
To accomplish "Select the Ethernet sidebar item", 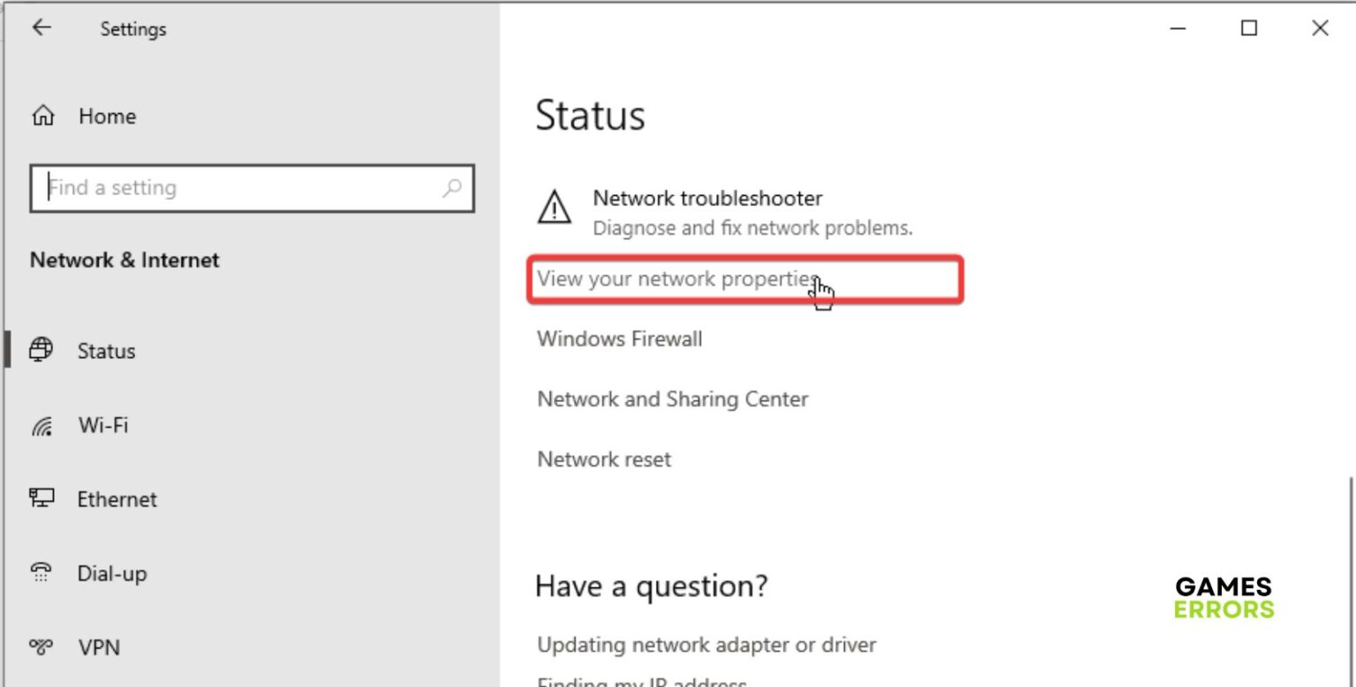I will (x=117, y=499).
